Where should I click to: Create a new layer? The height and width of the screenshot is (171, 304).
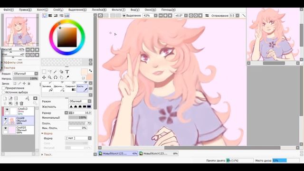5,98
